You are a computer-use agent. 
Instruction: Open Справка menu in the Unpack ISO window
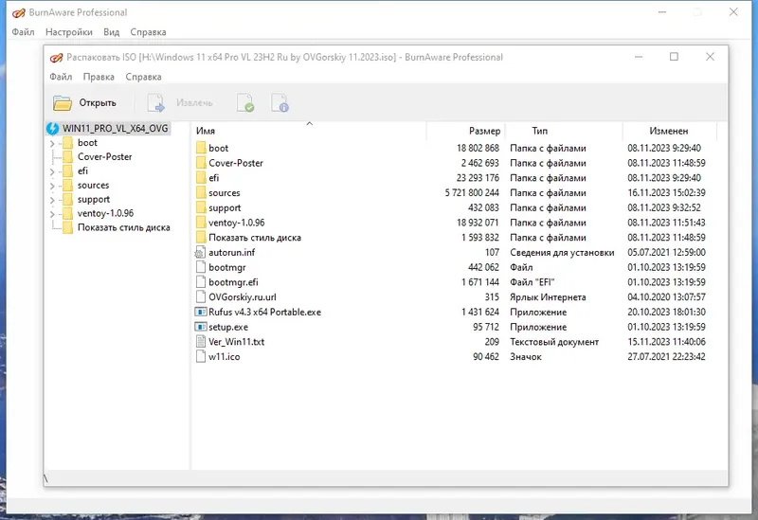[x=144, y=77]
